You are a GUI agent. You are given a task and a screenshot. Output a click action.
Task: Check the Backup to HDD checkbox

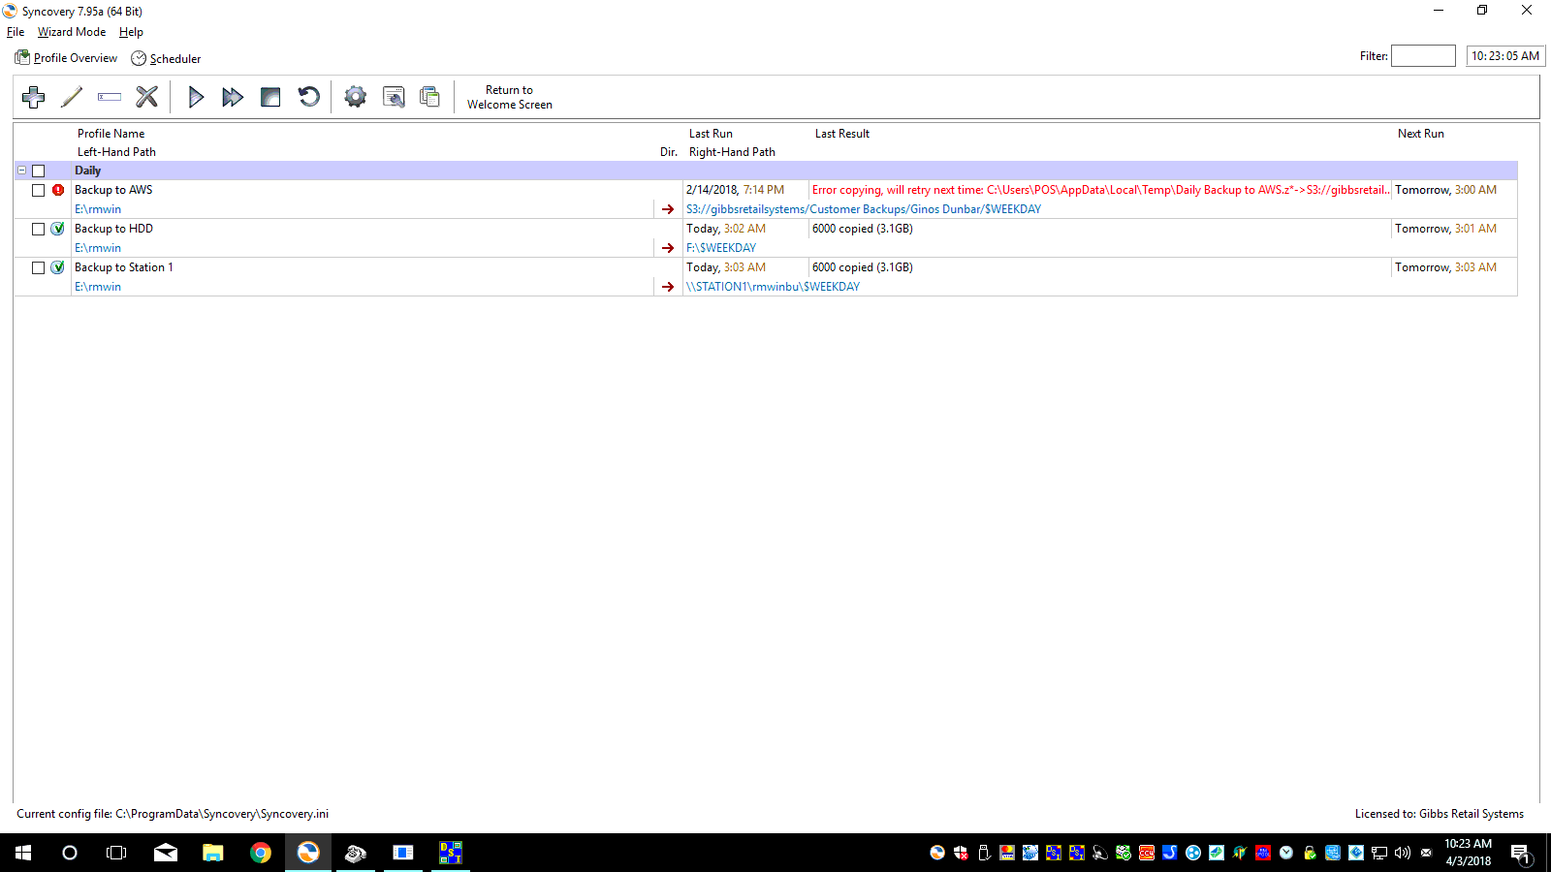coord(39,229)
